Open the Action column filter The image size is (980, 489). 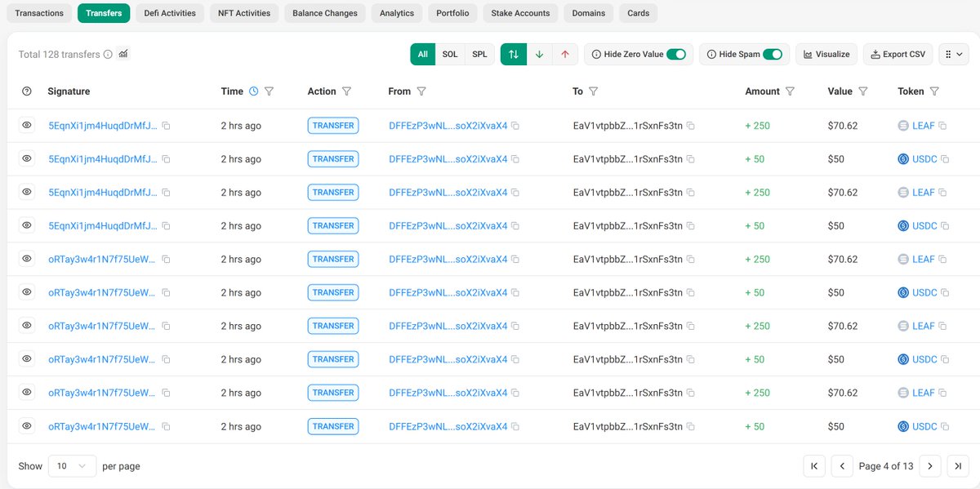346,91
